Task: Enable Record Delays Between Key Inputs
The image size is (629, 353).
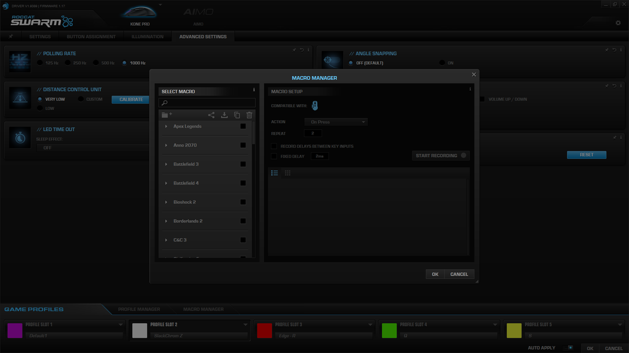Action: 274,146
